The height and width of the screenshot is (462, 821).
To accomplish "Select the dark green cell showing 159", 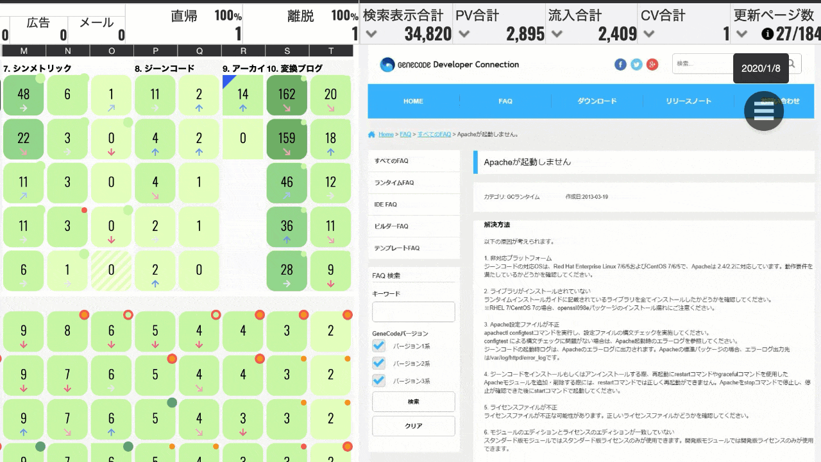I will click(287, 139).
